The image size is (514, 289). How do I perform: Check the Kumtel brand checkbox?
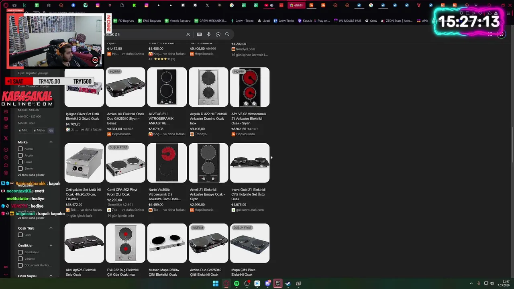pyautogui.click(x=20, y=149)
